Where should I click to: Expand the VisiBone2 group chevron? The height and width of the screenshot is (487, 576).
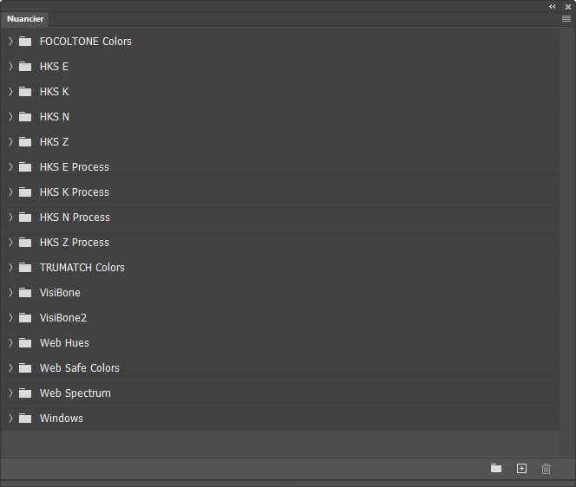(10, 318)
